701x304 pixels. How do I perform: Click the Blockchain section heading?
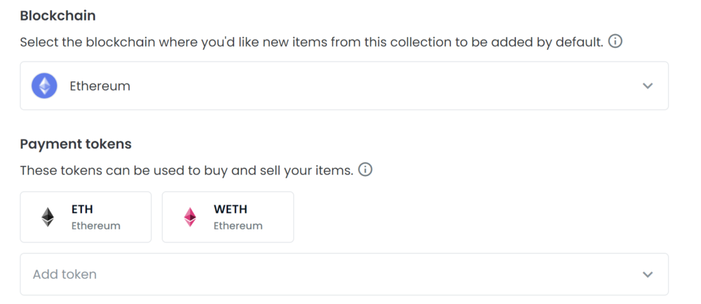[x=58, y=16]
